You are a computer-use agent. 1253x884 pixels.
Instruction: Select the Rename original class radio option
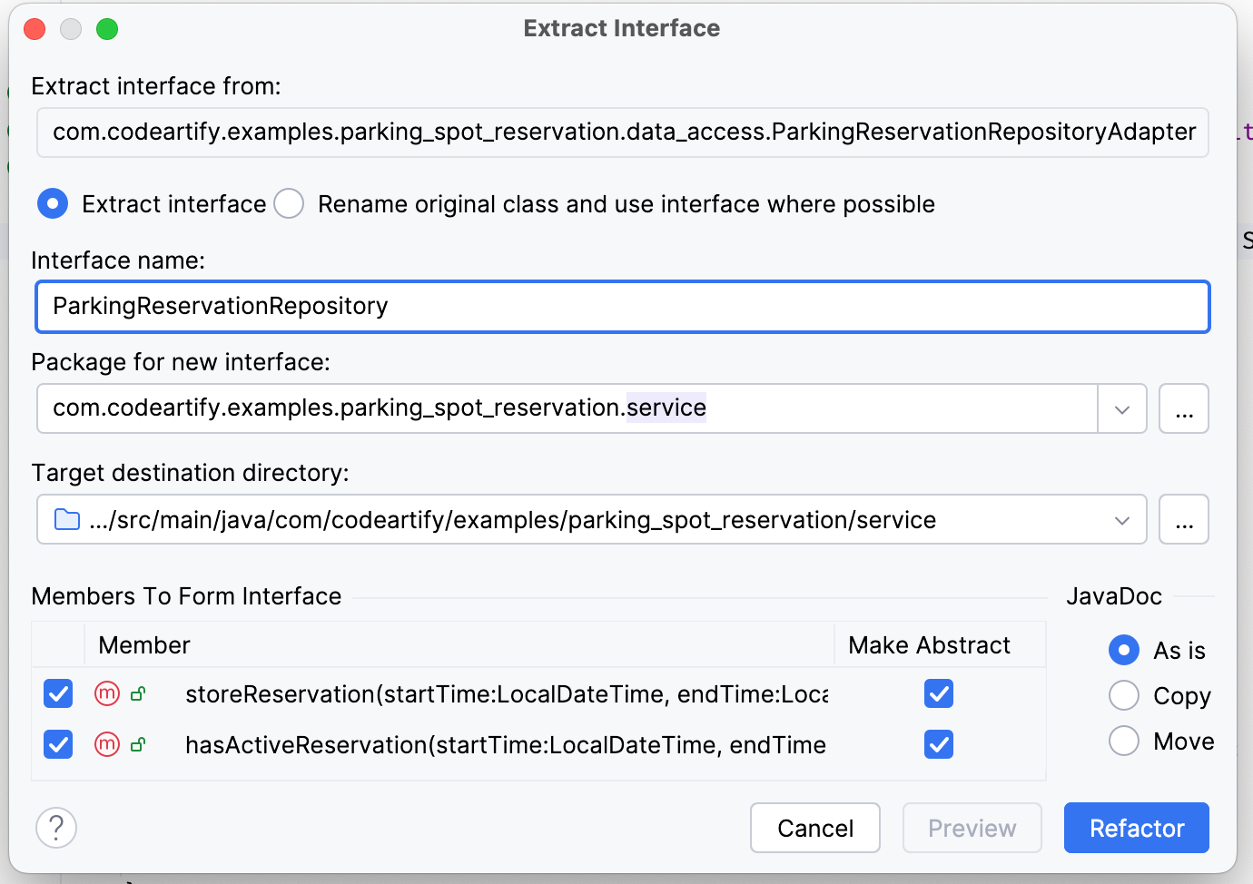tap(289, 204)
